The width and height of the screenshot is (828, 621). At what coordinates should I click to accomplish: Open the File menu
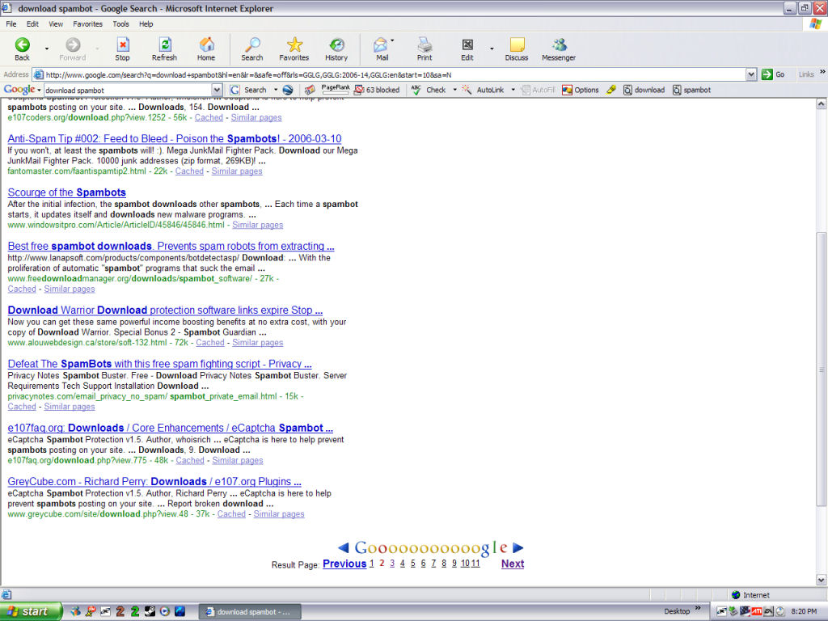[11, 23]
